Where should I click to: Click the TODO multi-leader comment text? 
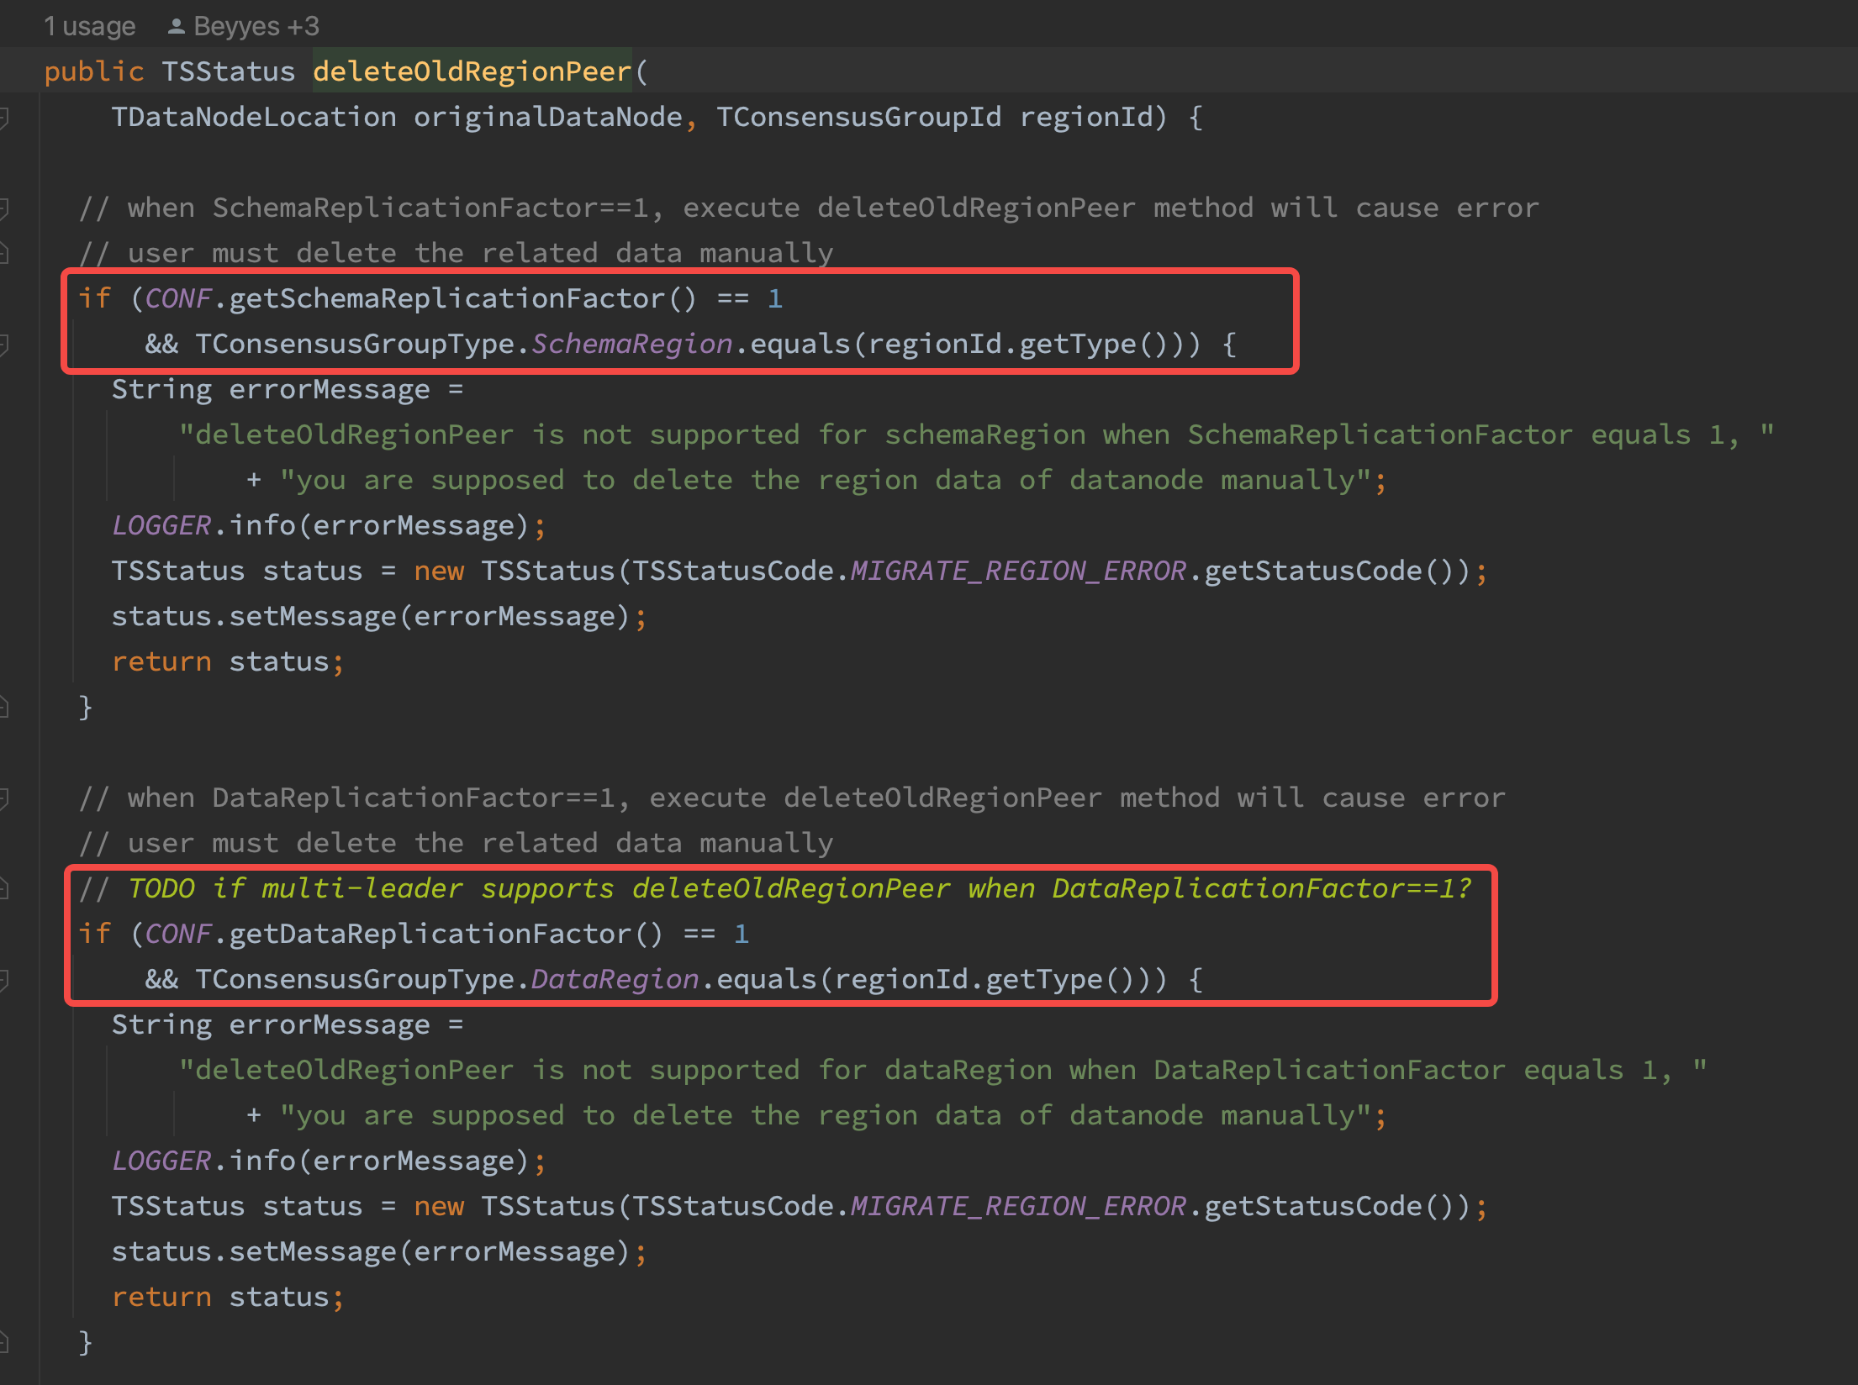[x=799, y=888]
